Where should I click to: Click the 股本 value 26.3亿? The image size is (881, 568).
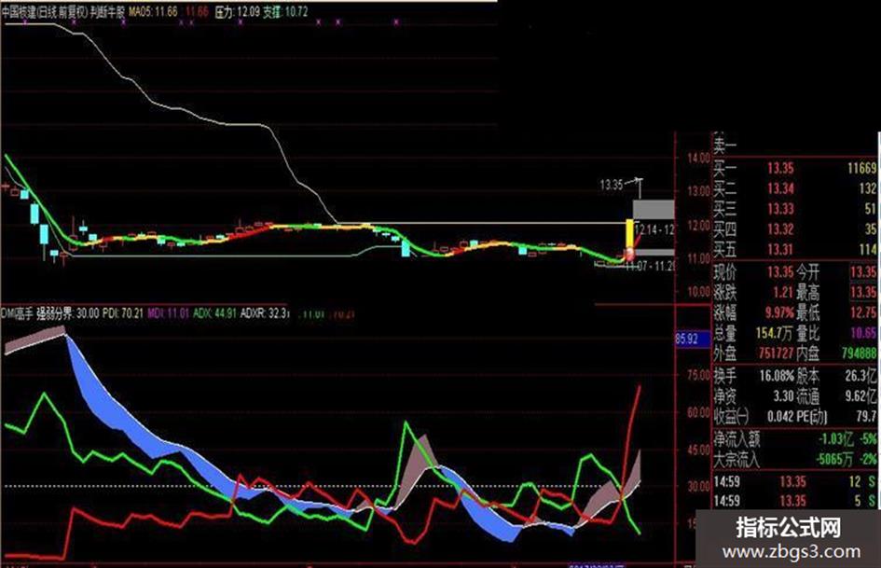pyautogui.click(x=860, y=376)
